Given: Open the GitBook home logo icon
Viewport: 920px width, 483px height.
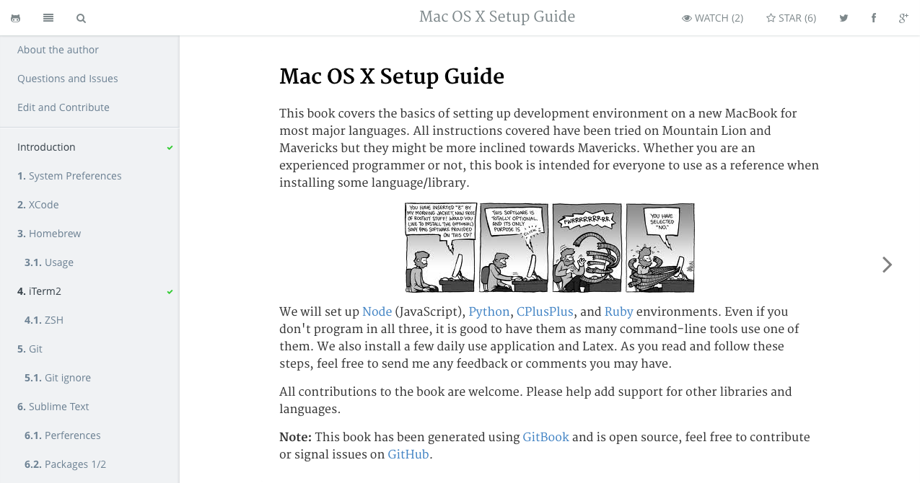Looking at the screenshot, I should (15, 18).
